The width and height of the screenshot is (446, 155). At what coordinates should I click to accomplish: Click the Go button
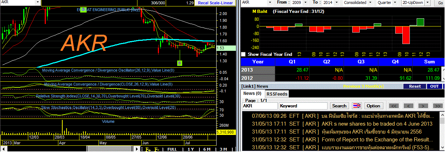(x=440, y=3)
